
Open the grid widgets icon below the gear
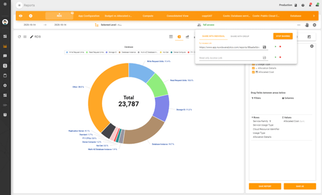point(5,95)
